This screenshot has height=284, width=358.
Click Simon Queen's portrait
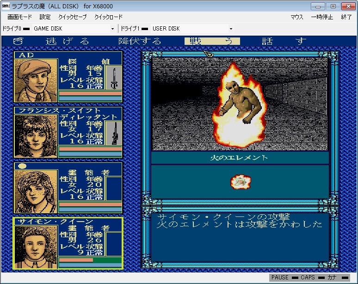36,247
